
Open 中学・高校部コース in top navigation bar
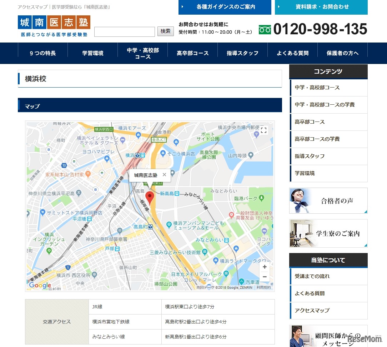pyautogui.click(x=143, y=53)
